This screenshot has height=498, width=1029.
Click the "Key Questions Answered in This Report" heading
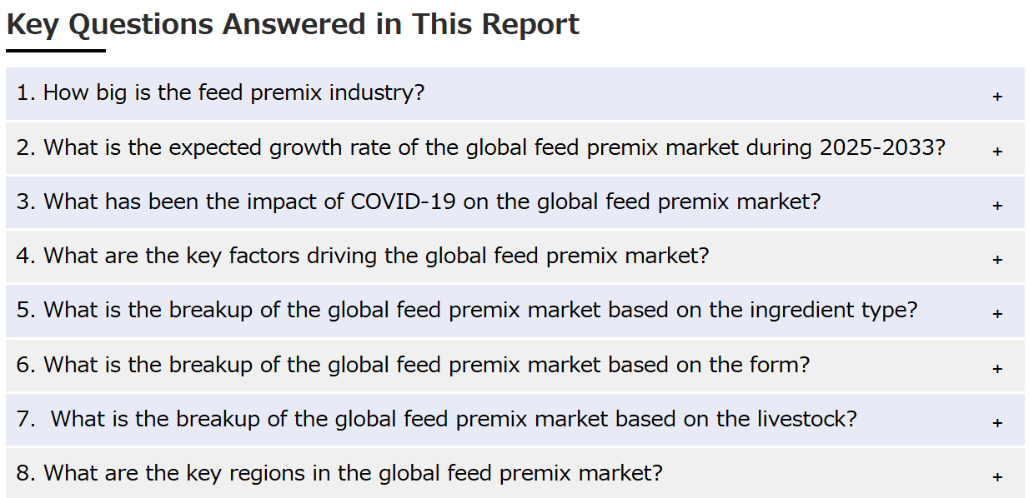(293, 24)
